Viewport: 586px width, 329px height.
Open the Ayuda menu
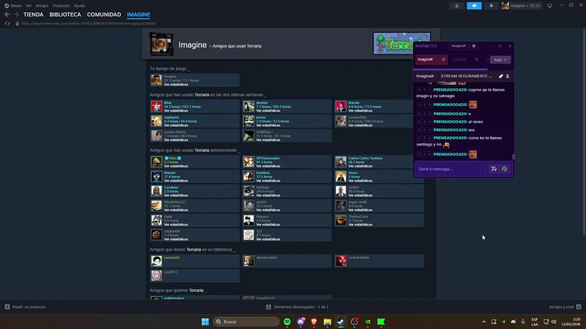[79, 5]
